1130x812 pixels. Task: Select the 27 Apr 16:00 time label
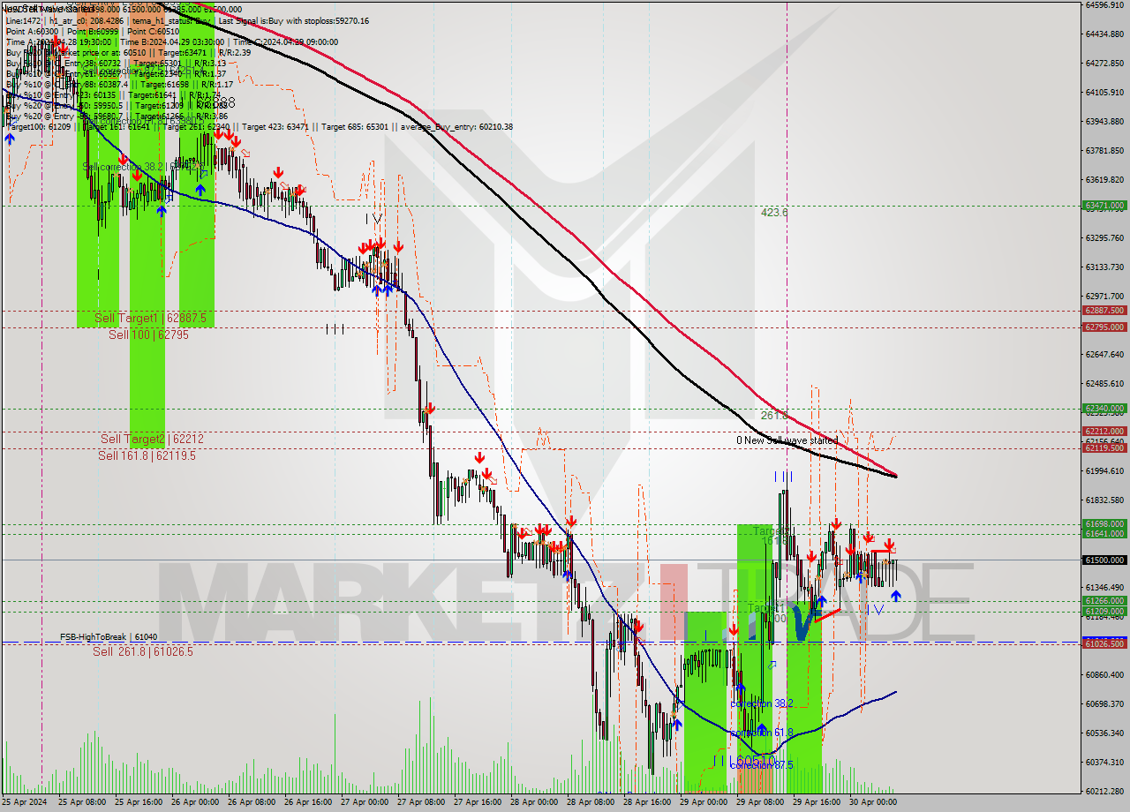click(476, 802)
